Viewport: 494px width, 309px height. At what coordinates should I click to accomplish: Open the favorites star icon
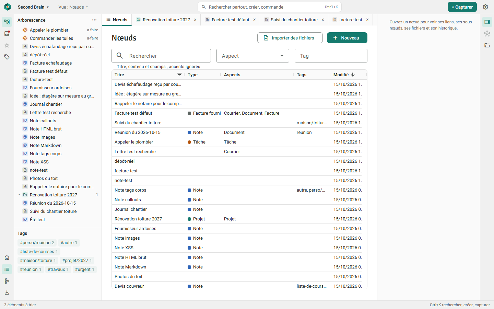pyautogui.click(x=7, y=45)
